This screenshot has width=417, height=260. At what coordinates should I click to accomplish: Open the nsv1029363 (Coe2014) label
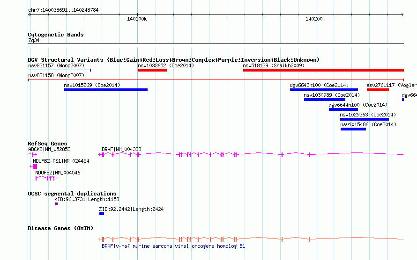pyautogui.click(x=368, y=115)
